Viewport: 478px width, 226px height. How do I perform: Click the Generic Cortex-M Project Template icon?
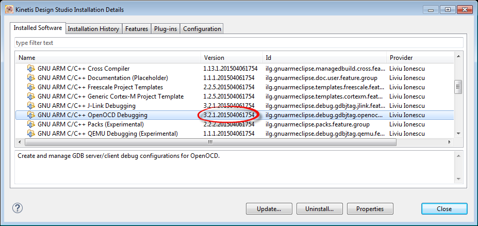click(x=31, y=96)
